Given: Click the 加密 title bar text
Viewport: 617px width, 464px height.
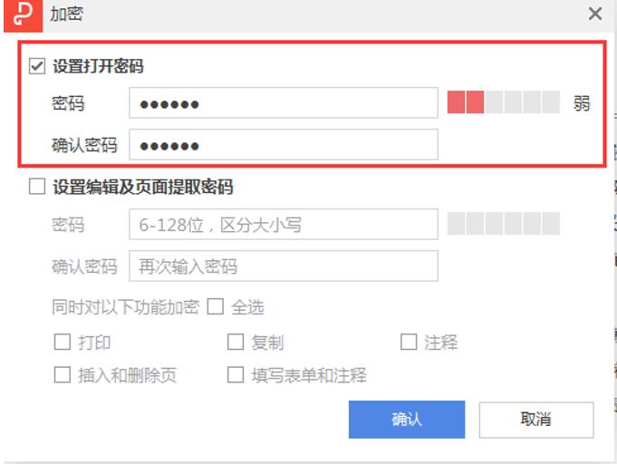Looking at the screenshot, I should (66, 14).
